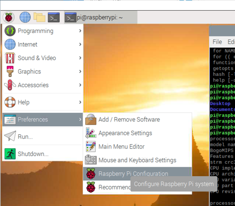Open the Edit menu in terminal window

[231, 42]
